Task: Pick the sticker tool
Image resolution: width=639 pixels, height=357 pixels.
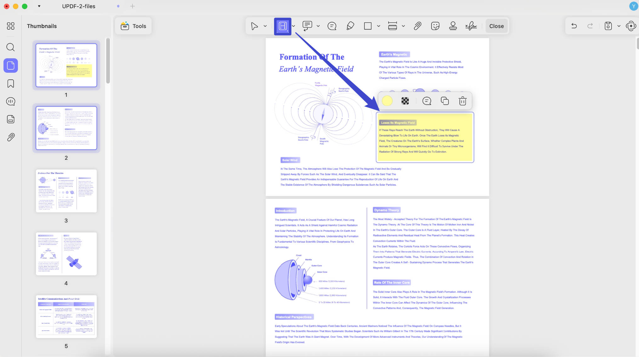Action: [435, 26]
